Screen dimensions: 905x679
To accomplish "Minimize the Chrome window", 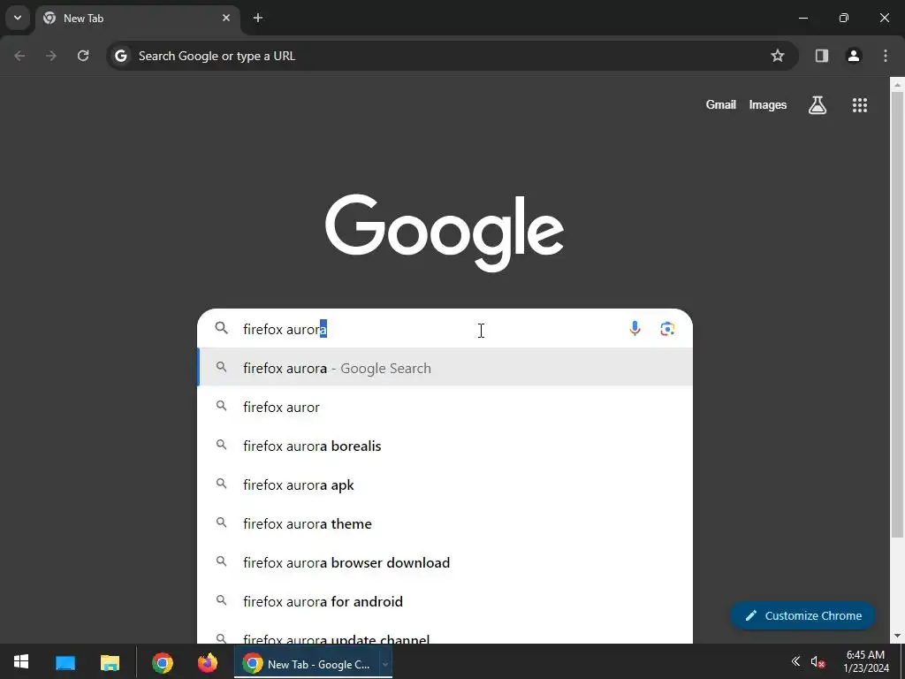I will click(x=802, y=18).
